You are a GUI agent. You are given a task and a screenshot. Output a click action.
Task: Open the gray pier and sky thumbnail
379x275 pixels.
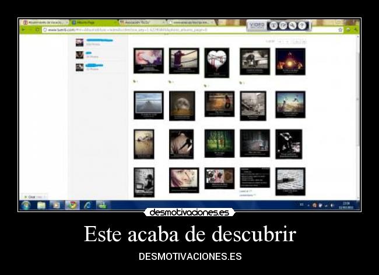[149, 105]
